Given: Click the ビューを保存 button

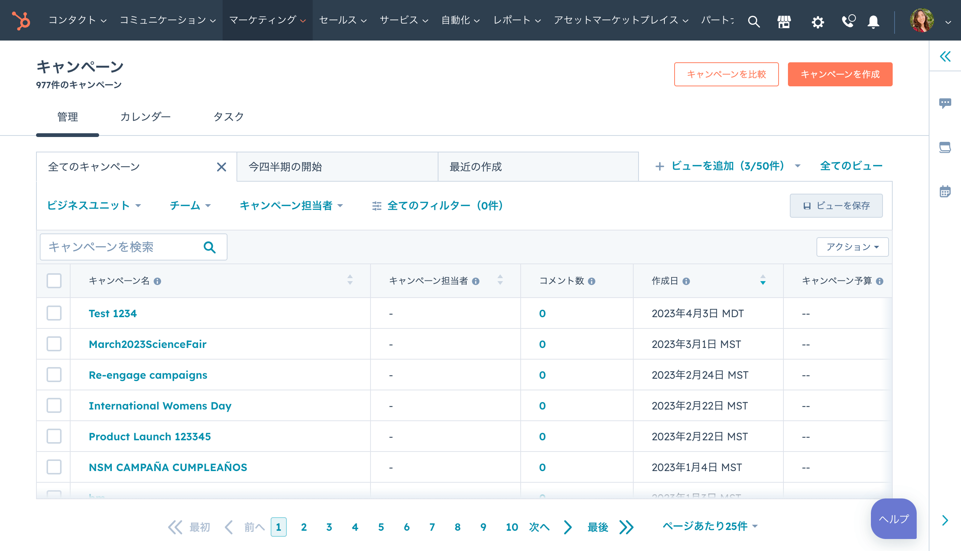Looking at the screenshot, I should tap(836, 205).
